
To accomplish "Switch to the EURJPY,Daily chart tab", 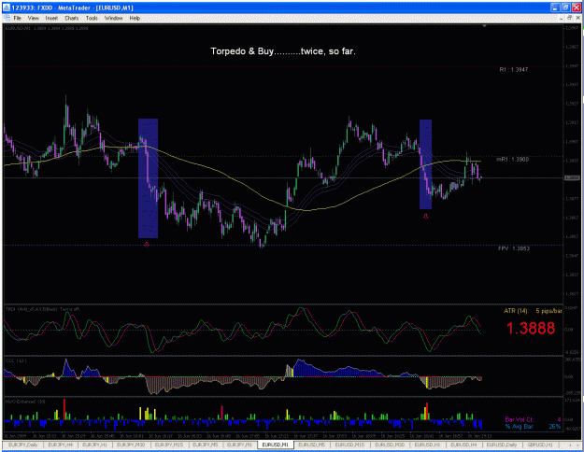I will tap(22, 445).
